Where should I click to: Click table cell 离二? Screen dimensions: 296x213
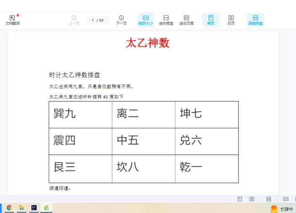[144, 115]
